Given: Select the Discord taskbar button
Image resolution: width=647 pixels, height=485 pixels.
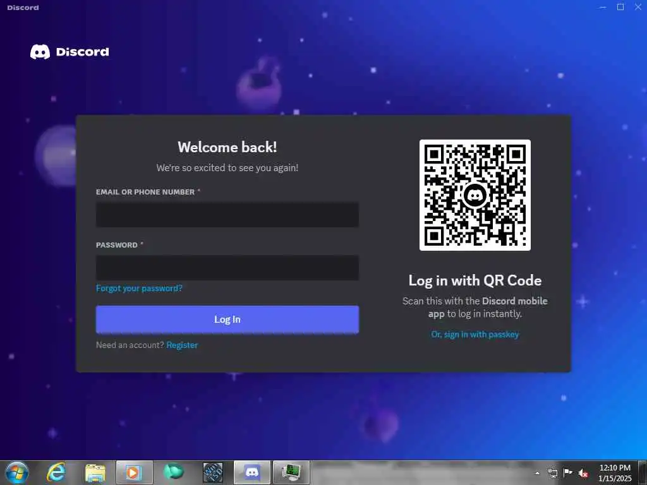Looking at the screenshot, I should point(252,472).
